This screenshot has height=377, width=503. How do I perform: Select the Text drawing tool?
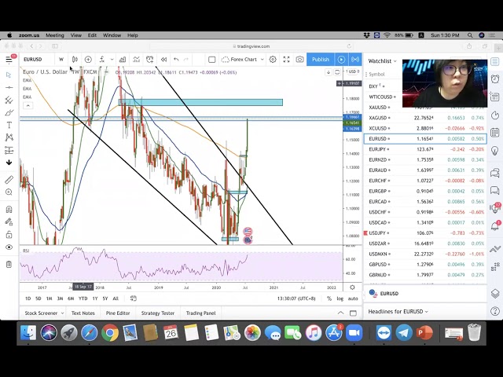(x=9, y=125)
